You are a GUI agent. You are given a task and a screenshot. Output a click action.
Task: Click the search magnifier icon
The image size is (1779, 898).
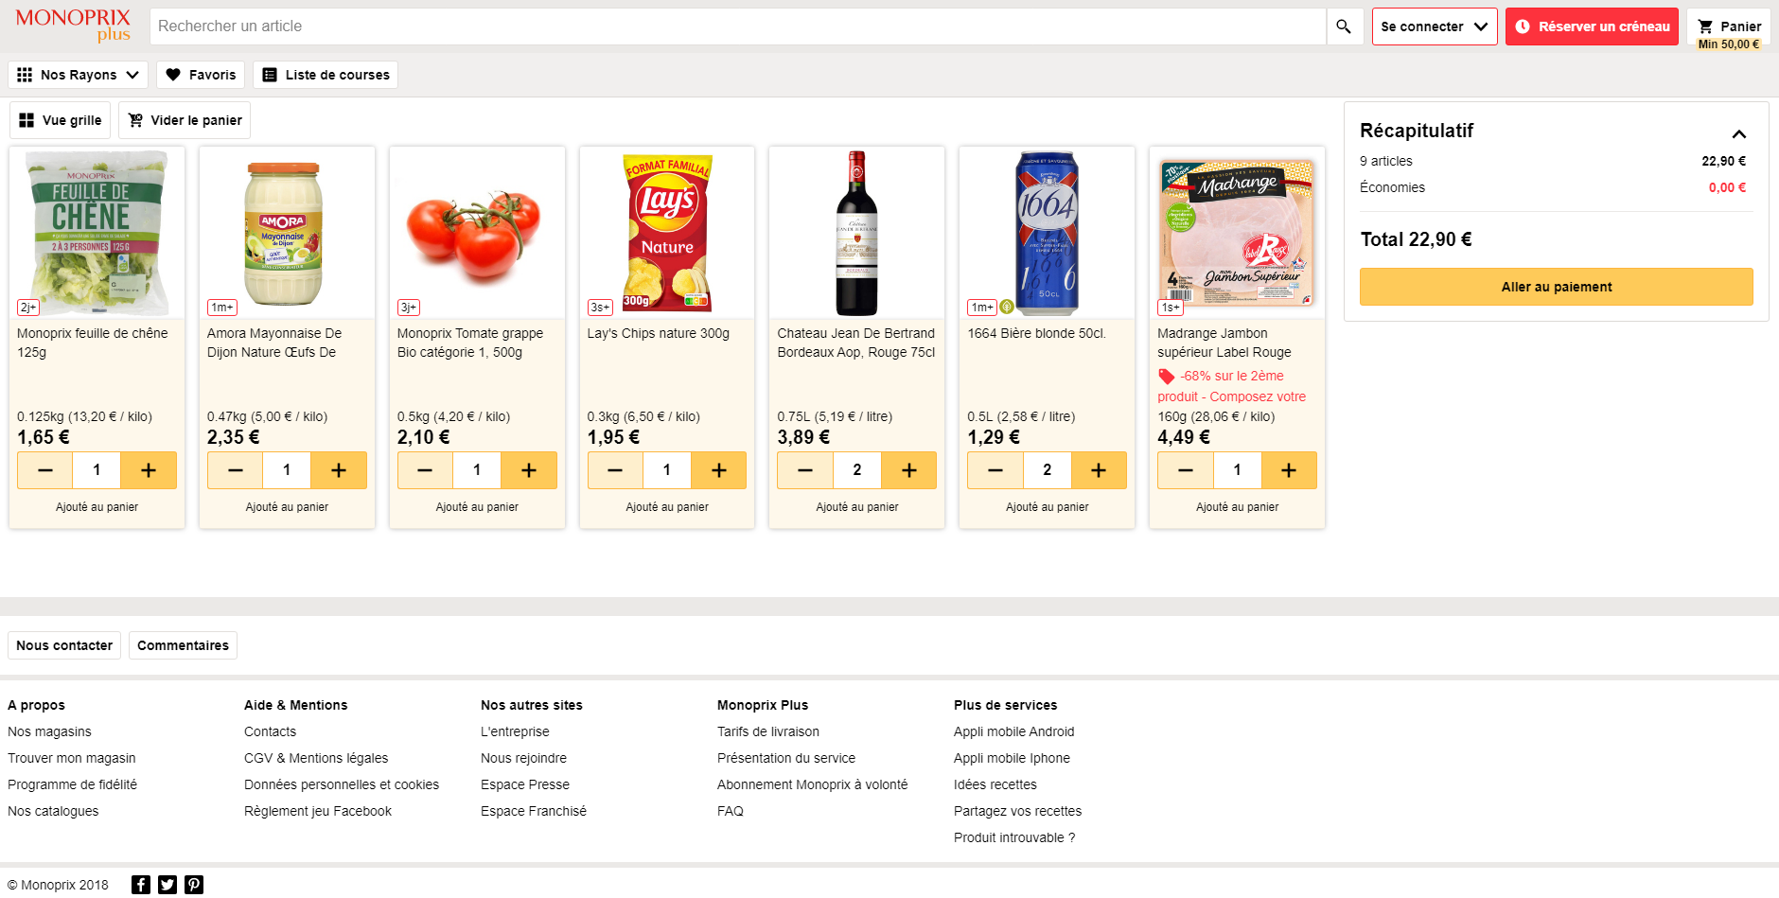(x=1344, y=26)
